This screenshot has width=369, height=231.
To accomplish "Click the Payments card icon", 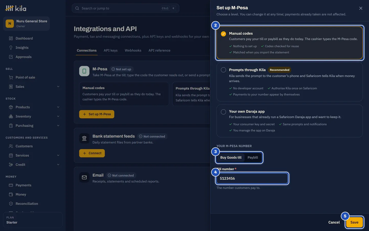I will pyautogui.click(x=11, y=185).
